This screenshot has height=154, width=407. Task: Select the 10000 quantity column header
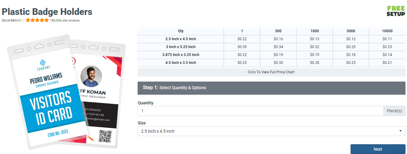pos(387,31)
